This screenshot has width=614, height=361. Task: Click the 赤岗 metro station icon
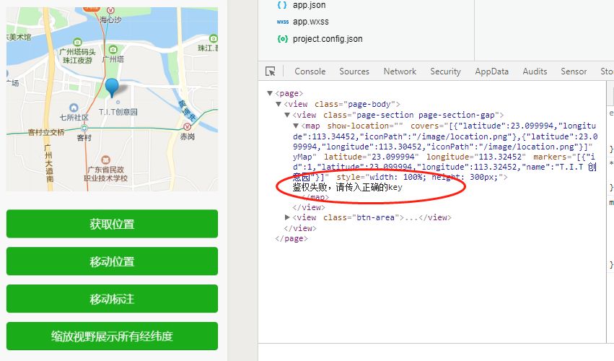click(x=187, y=126)
